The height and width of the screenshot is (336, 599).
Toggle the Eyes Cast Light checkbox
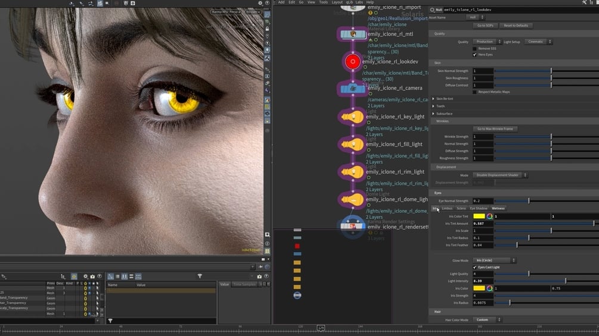474,268
